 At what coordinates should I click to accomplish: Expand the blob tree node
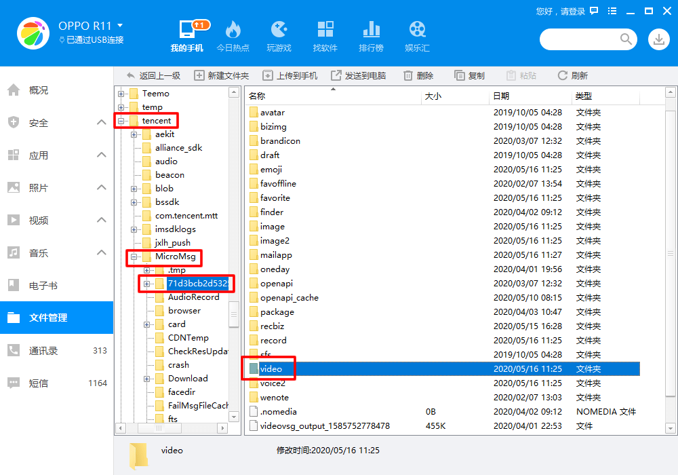[134, 189]
